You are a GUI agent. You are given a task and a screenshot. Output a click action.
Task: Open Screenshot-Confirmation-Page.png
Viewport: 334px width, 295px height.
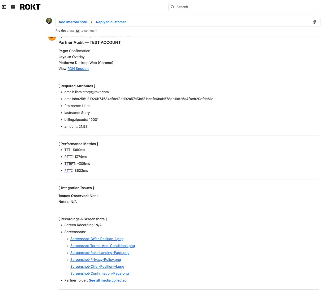click(100, 273)
